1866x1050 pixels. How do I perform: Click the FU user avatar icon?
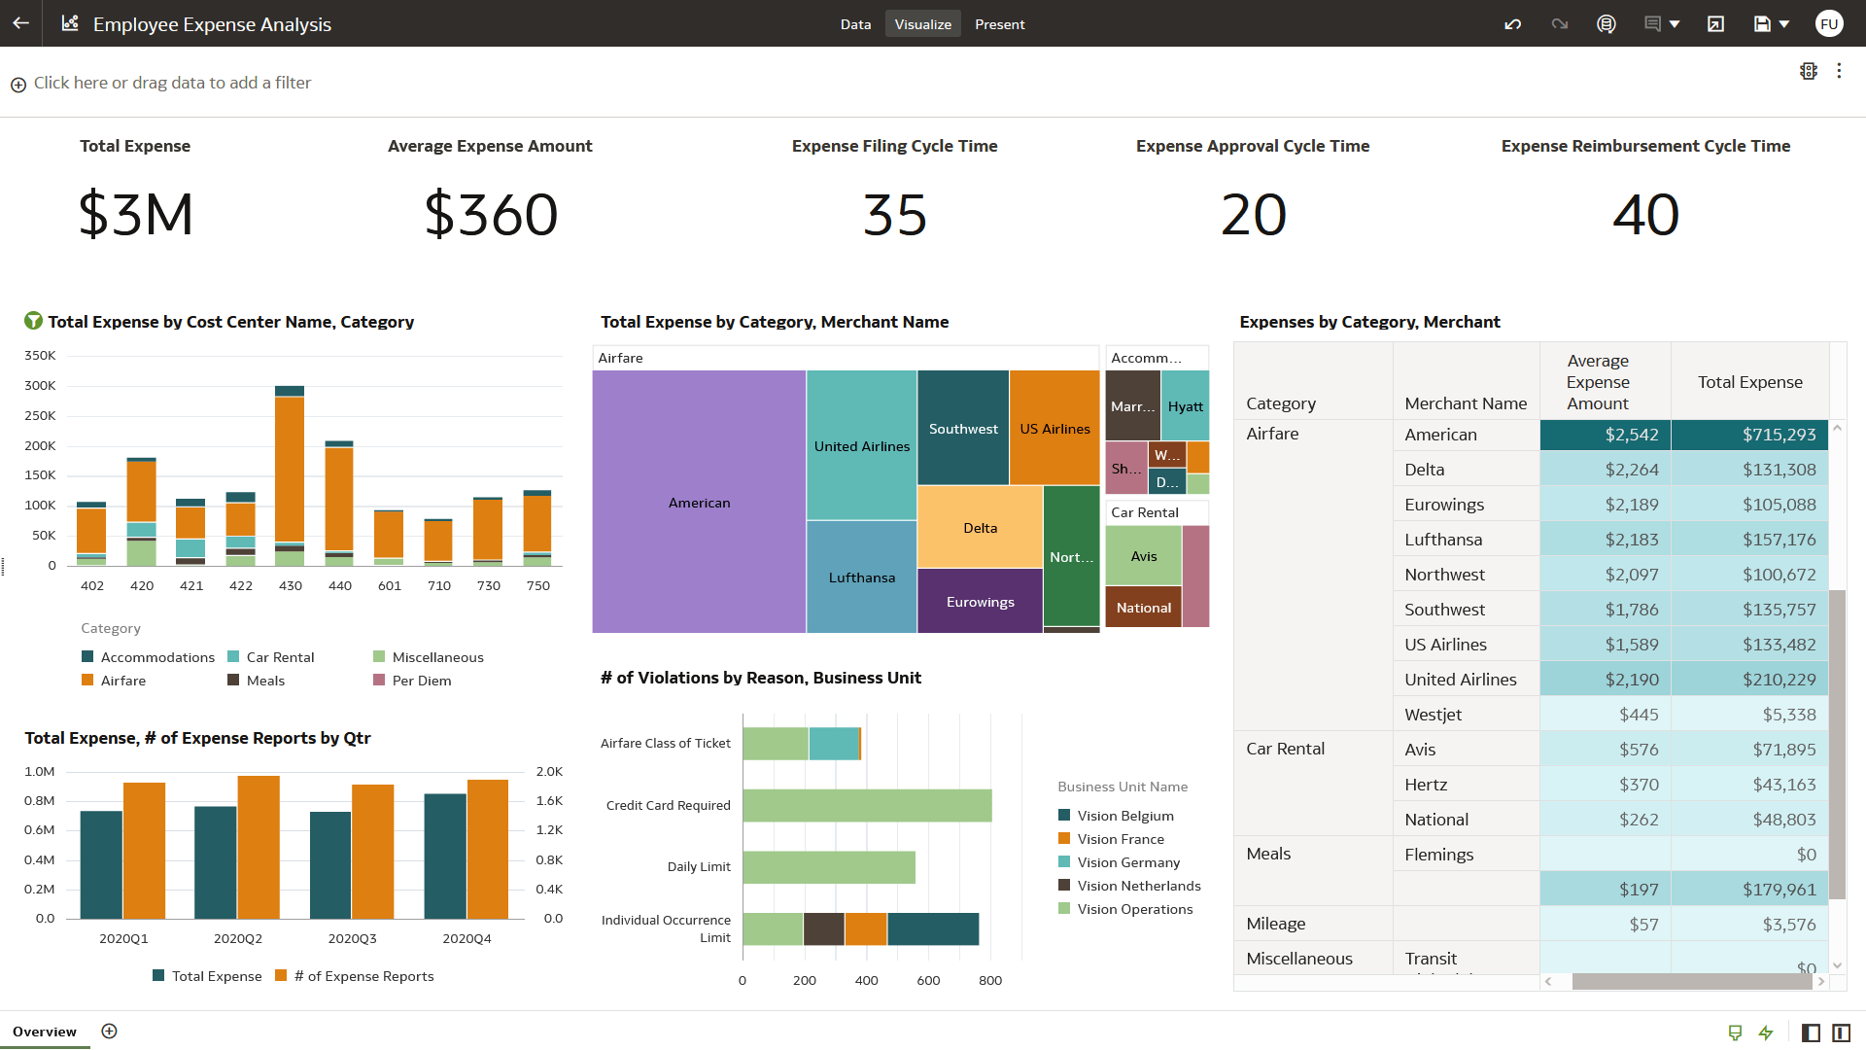1829,23
